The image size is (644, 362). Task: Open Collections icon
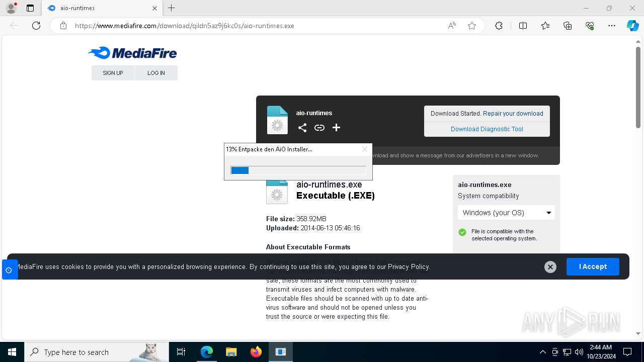(x=568, y=26)
